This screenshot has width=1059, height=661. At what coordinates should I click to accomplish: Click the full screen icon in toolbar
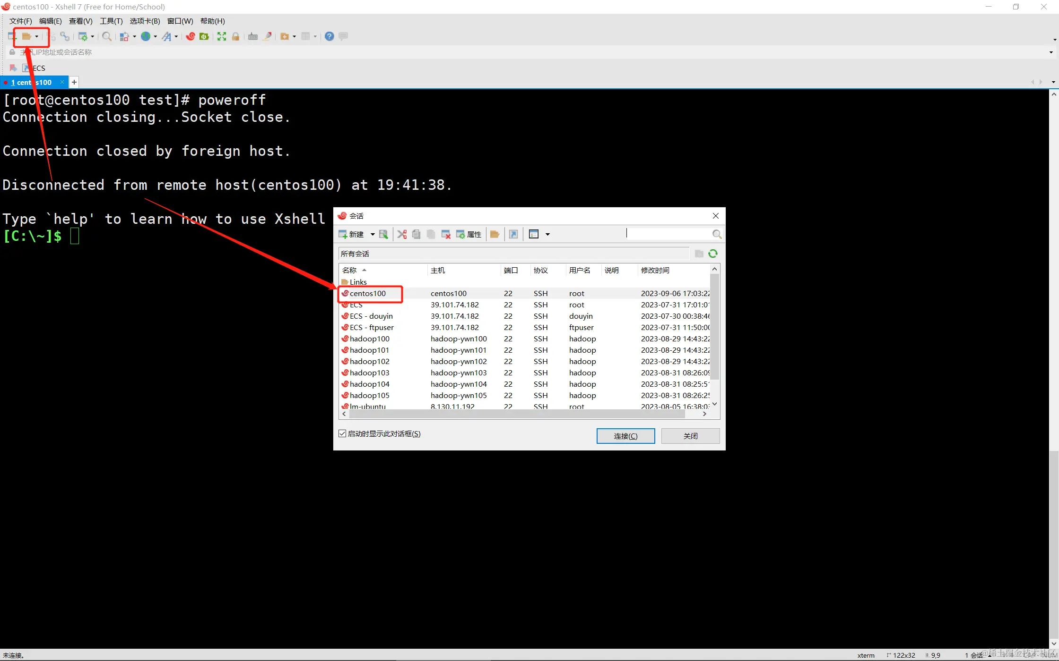tap(221, 36)
